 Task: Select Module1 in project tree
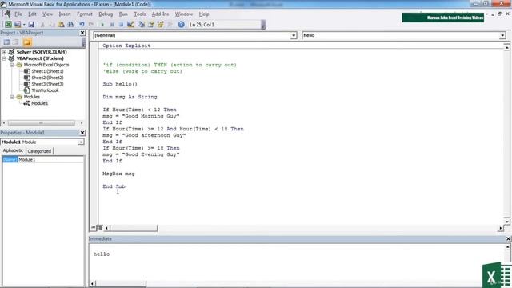[x=39, y=103]
